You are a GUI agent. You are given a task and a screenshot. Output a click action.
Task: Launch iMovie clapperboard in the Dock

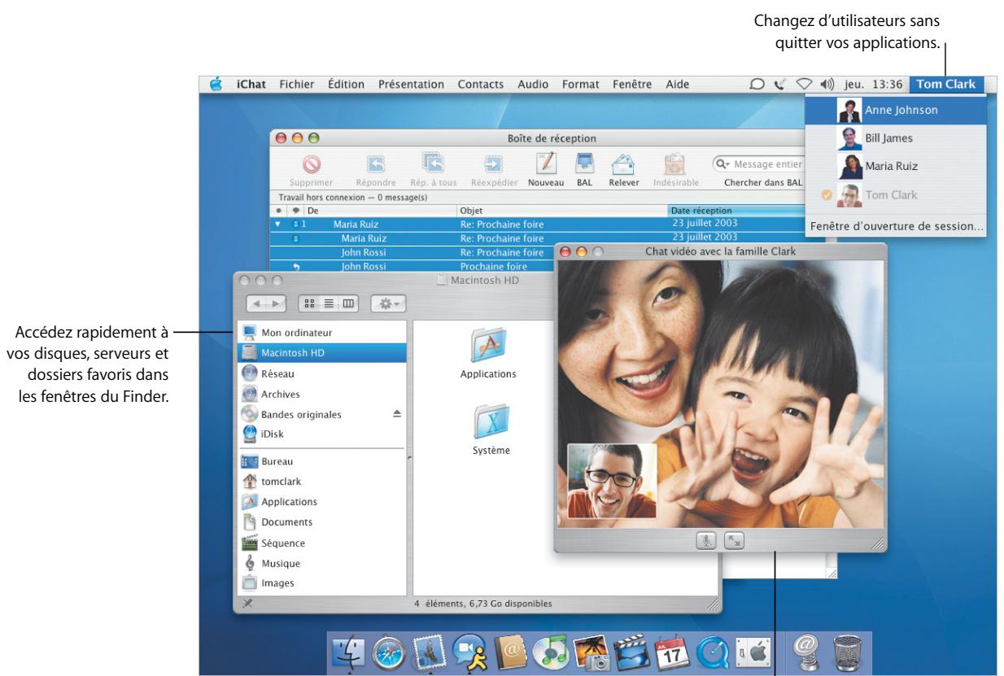point(631,652)
